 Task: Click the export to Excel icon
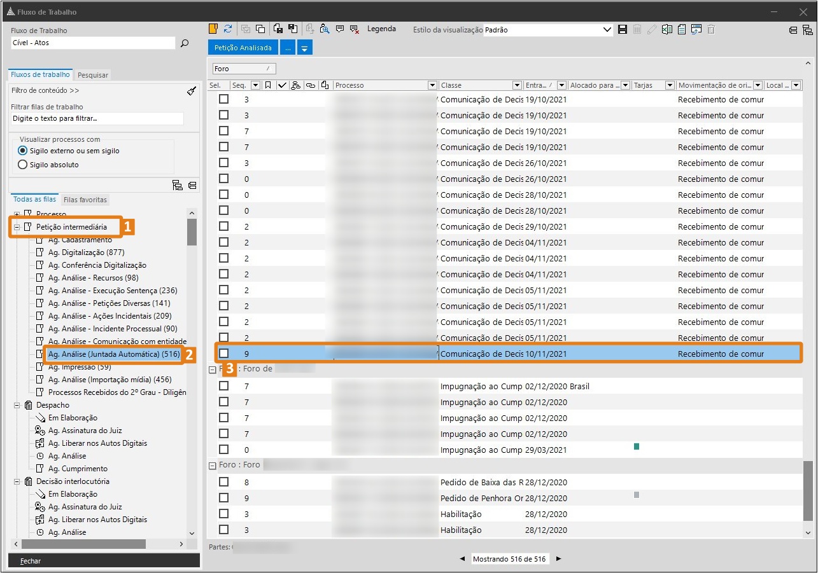[666, 29]
